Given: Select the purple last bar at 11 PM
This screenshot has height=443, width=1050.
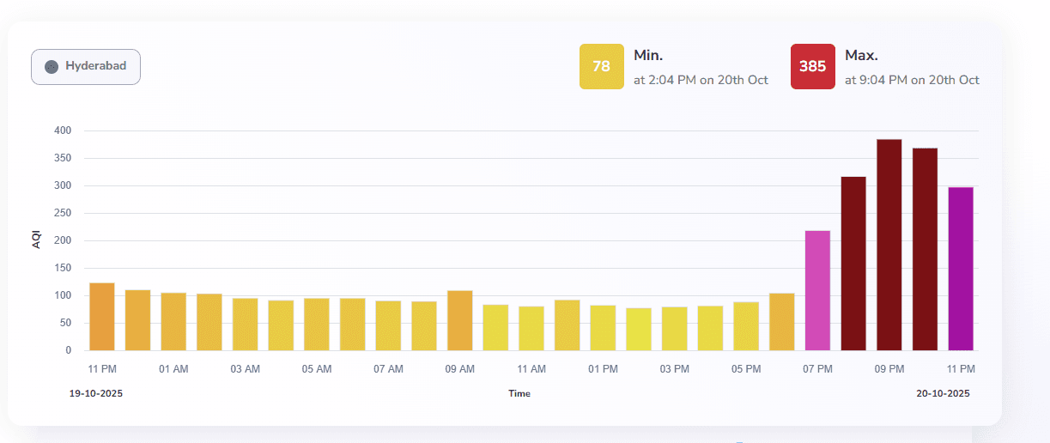Looking at the screenshot, I should click(961, 269).
